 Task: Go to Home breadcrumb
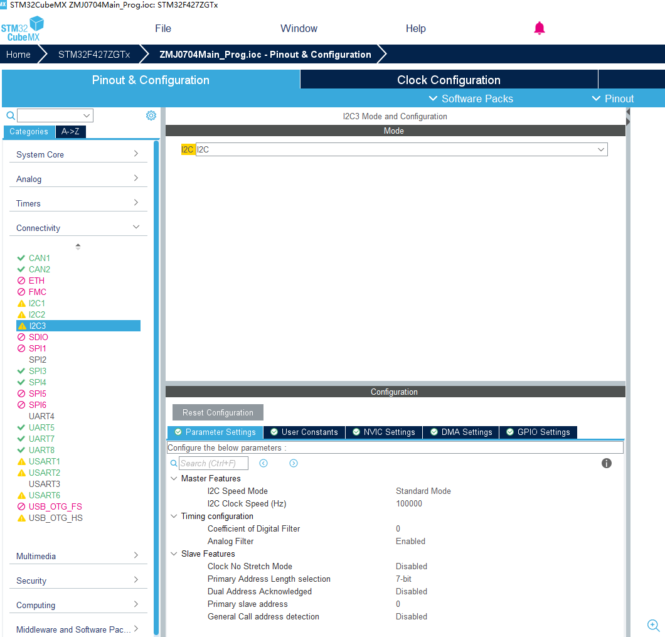(x=18, y=55)
